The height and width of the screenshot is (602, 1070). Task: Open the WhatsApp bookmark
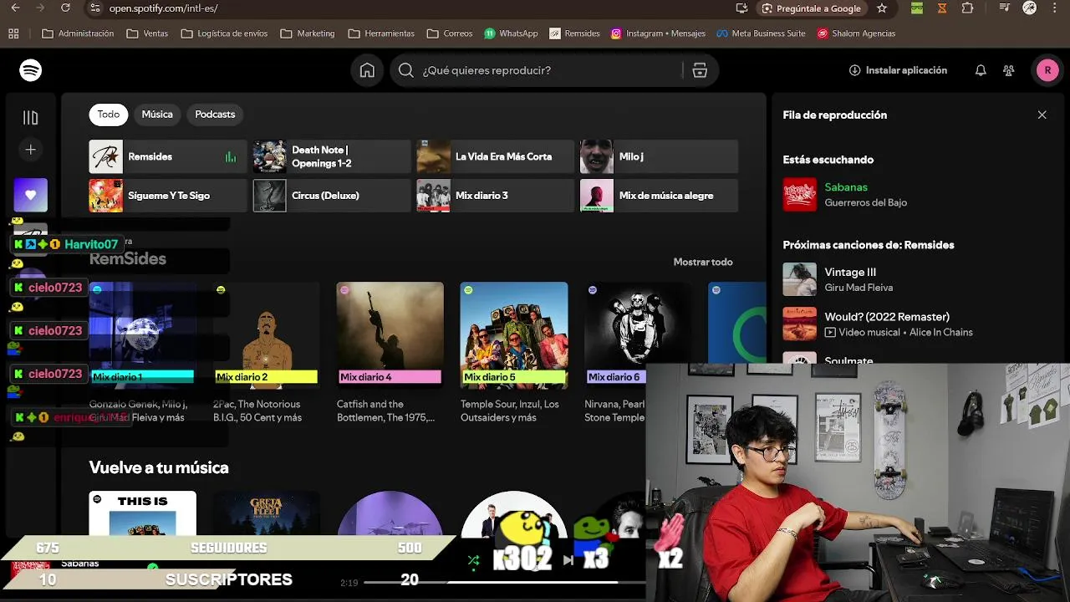(511, 33)
